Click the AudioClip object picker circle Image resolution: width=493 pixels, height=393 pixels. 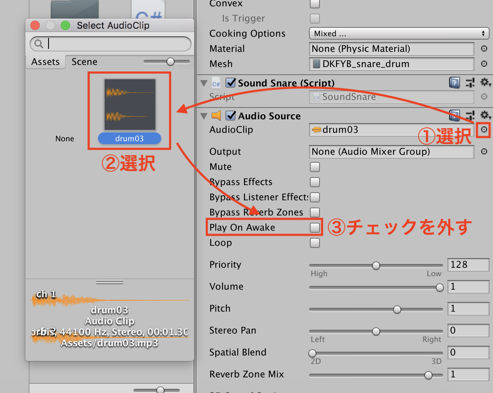pyautogui.click(x=484, y=129)
